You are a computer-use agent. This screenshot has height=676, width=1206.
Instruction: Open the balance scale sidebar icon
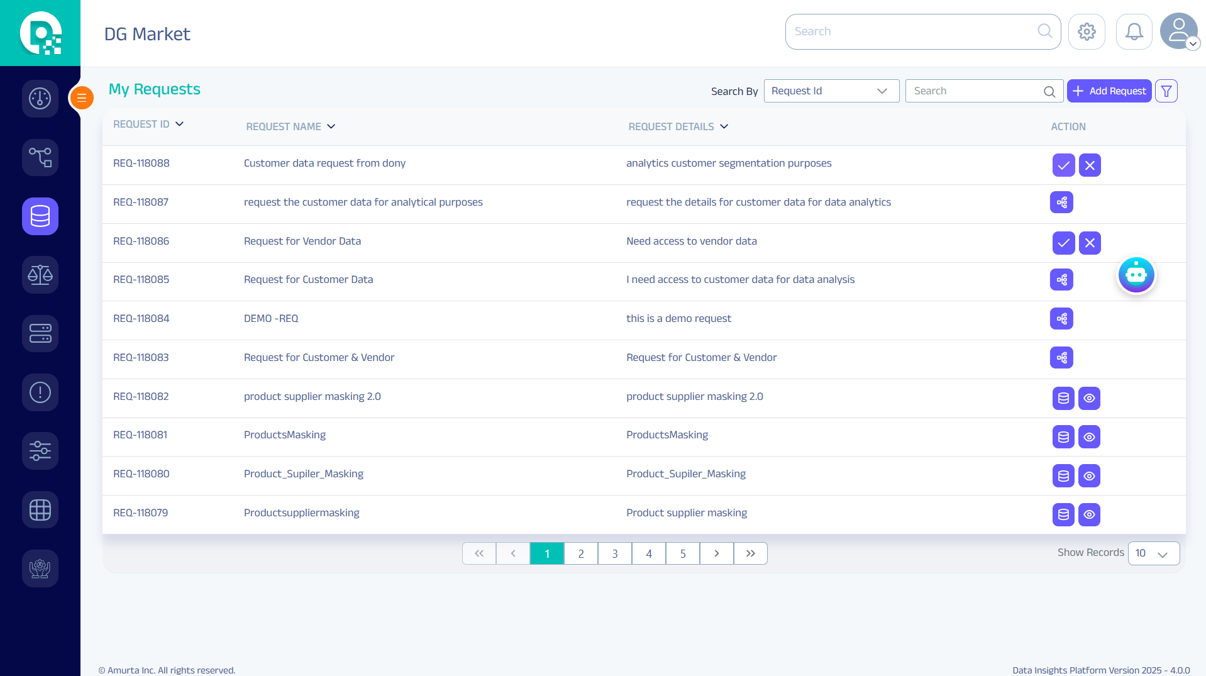[40, 275]
